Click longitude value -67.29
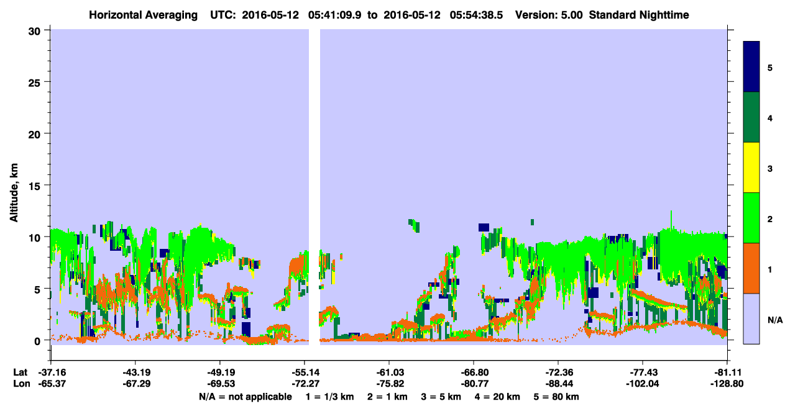This screenshot has width=808, height=414. [135, 384]
